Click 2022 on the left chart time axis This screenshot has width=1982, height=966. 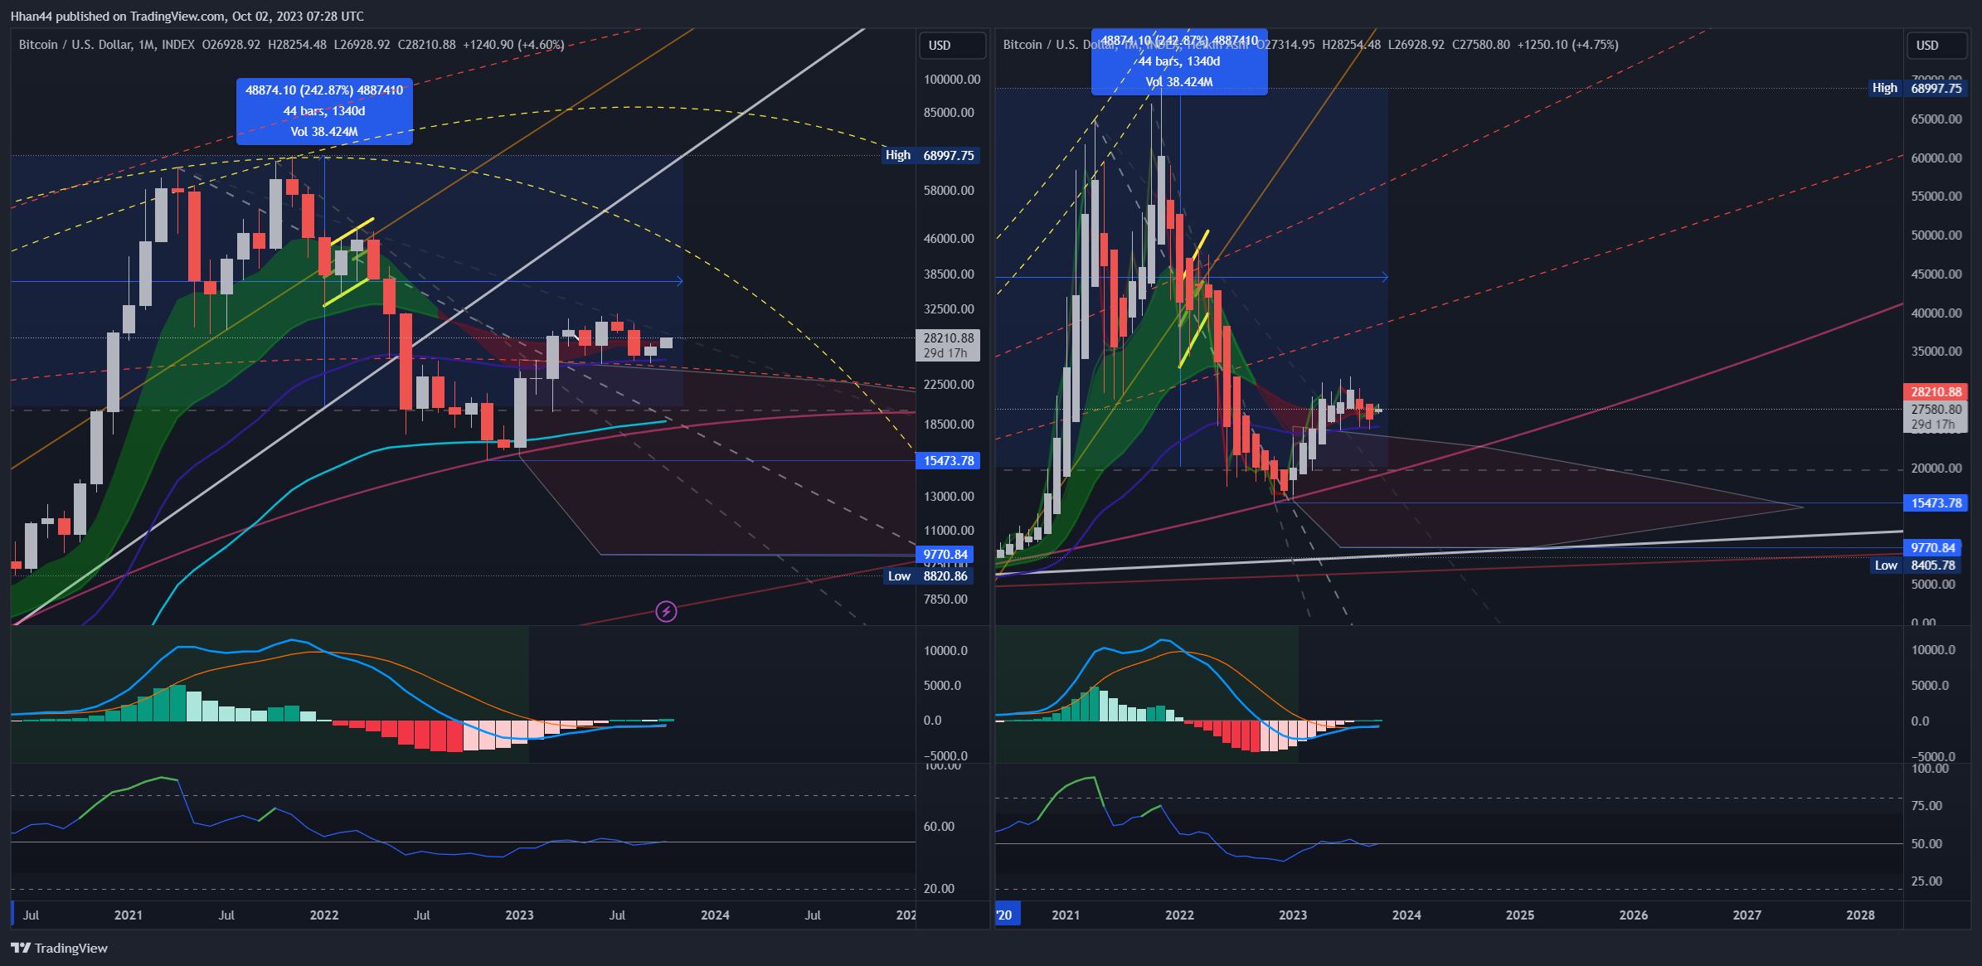(x=323, y=915)
